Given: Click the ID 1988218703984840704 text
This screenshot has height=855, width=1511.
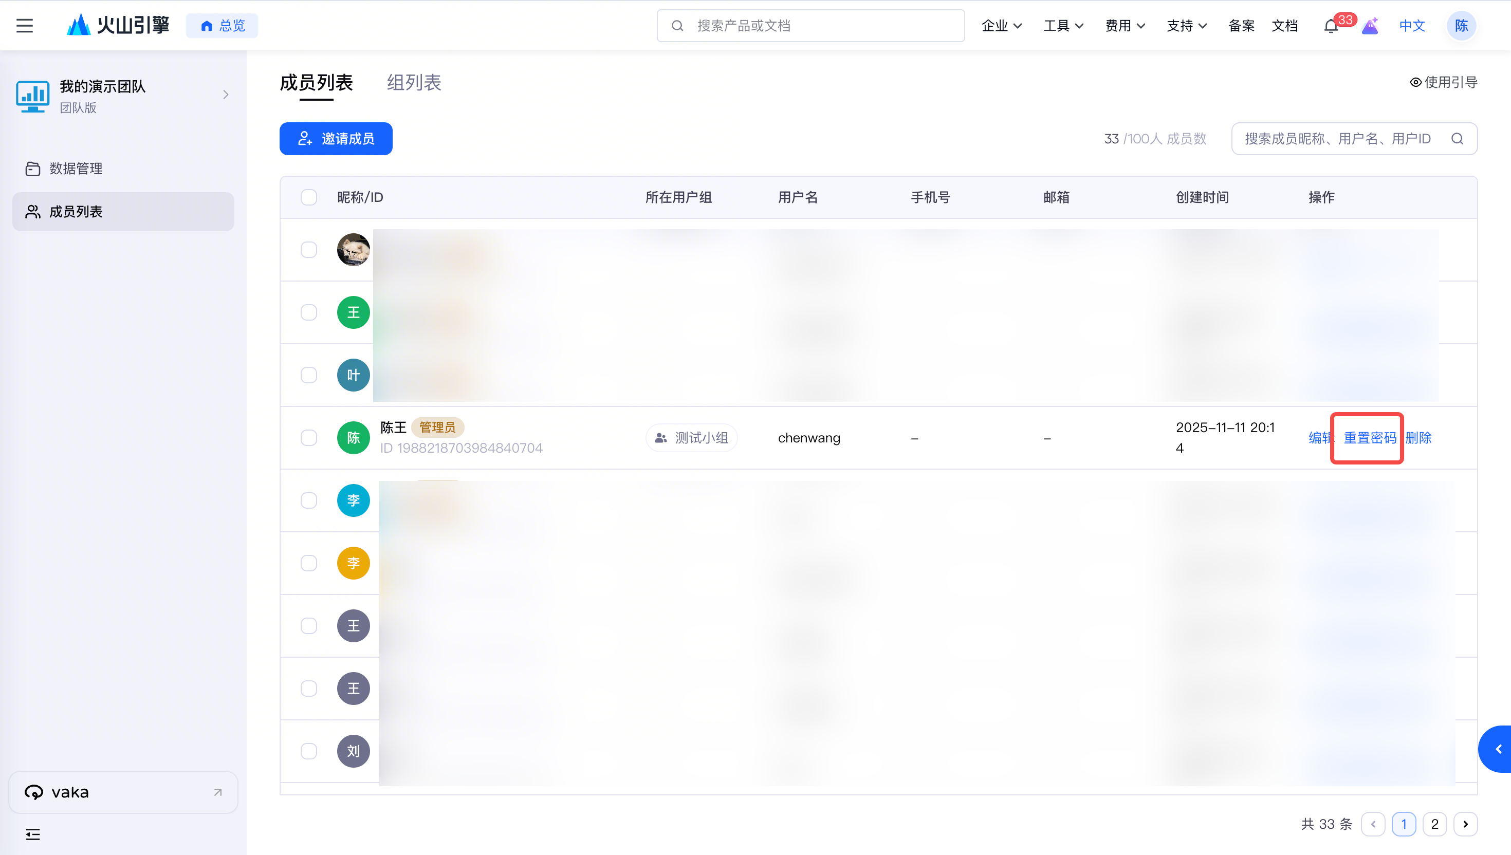Looking at the screenshot, I should [461, 448].
